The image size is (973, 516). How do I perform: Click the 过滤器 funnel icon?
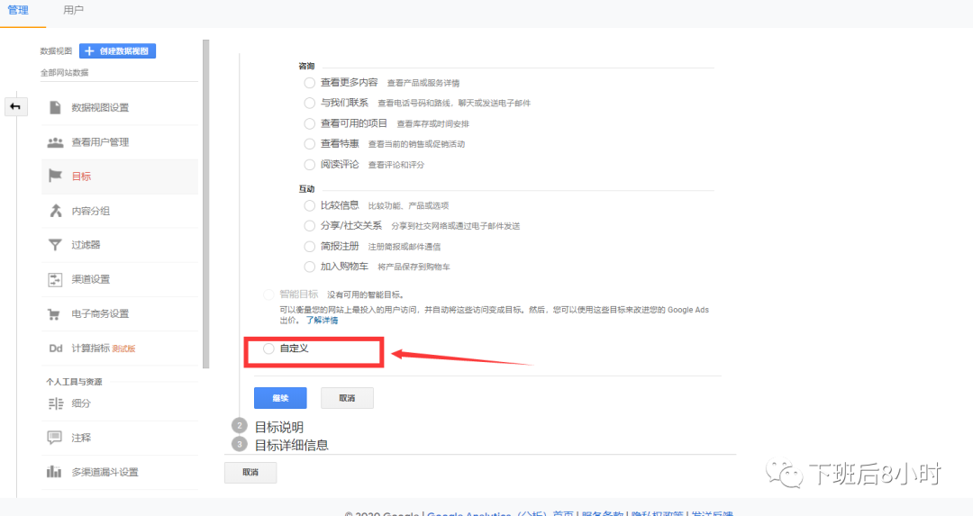tap(55, 245)
